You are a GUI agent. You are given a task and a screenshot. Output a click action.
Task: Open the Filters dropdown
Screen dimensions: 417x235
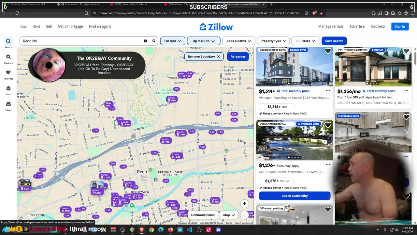point(306,41)
